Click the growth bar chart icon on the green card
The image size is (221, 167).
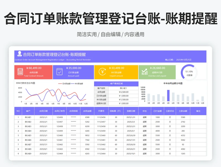coord(144,72)
